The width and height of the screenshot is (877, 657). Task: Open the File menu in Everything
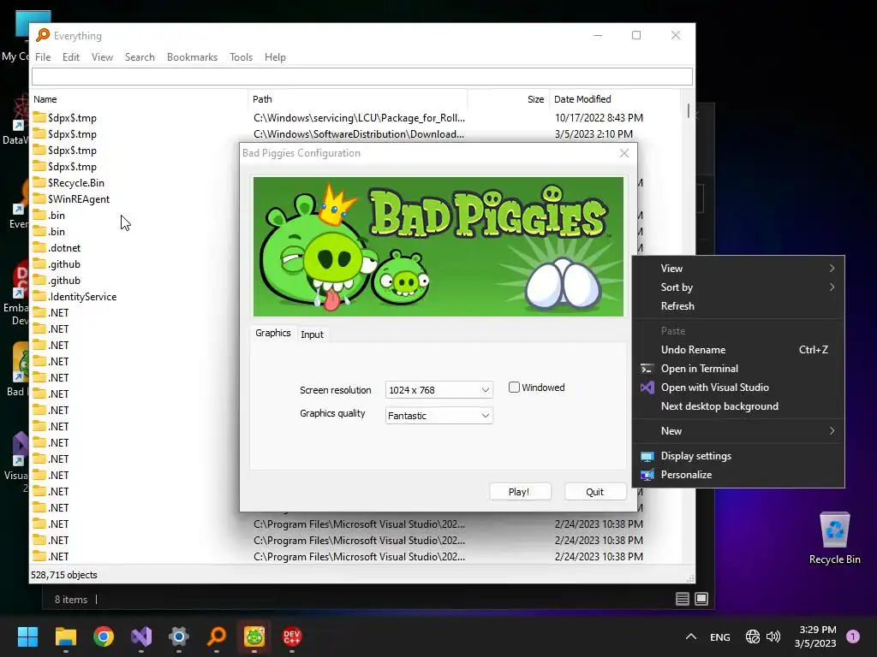click(x=43, y=57)
